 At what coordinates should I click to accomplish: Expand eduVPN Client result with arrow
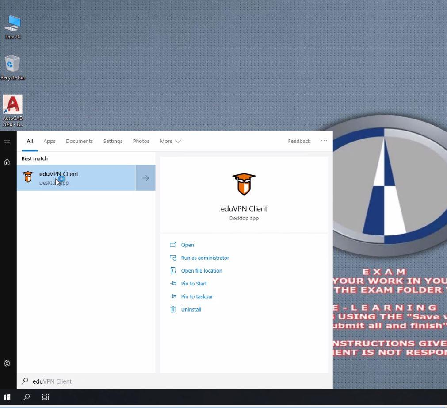pyautogui.click(x=145, y=178)
